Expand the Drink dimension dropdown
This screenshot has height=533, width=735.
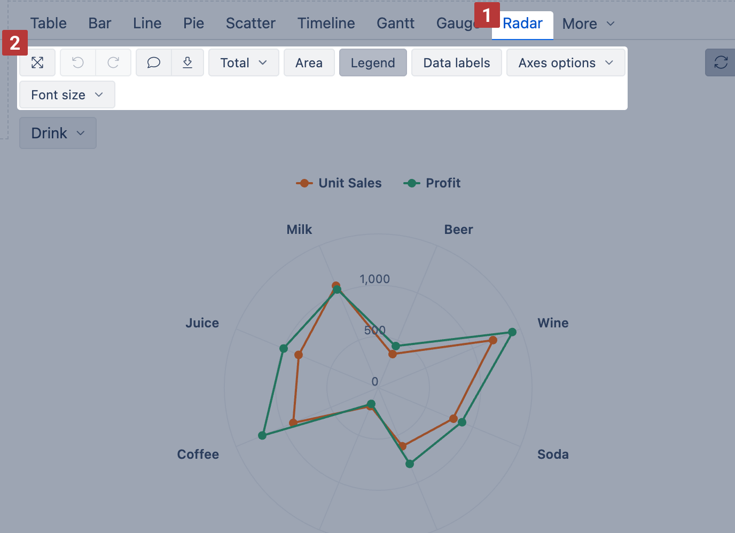(x=58, y=133)
